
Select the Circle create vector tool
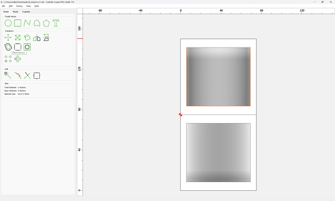coord(8,23)
